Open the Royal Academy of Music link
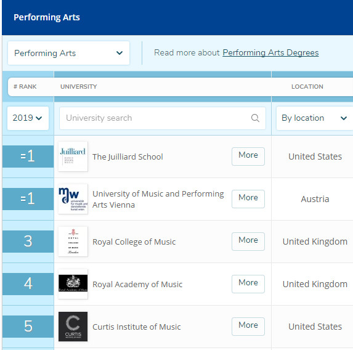Image resolution: width=353 pixels, height=350 pixels. tap(137, 285)
